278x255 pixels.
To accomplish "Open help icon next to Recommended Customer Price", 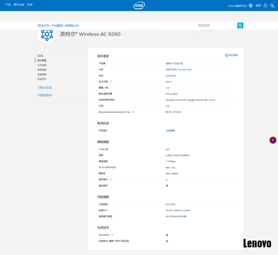I will pos(133,112).
